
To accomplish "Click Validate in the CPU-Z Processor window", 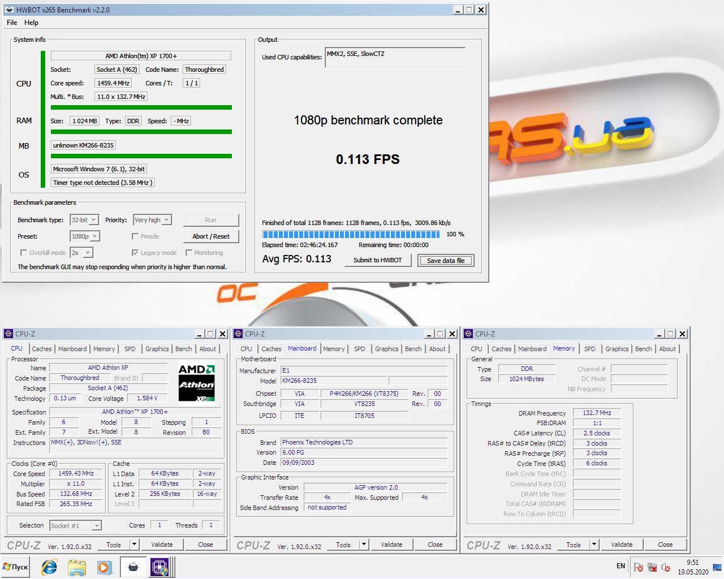I will click(162, 545).
